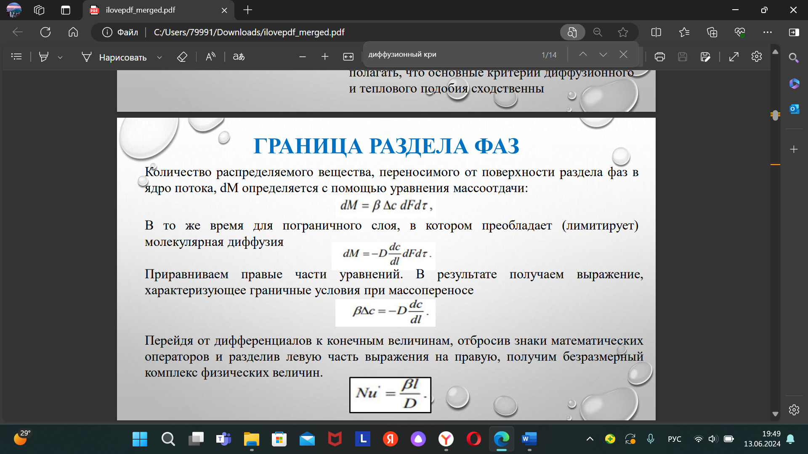The height and width of the screenshot is (454, 808).
Task: Go to browser home page
Action: (x=73, y=32)
